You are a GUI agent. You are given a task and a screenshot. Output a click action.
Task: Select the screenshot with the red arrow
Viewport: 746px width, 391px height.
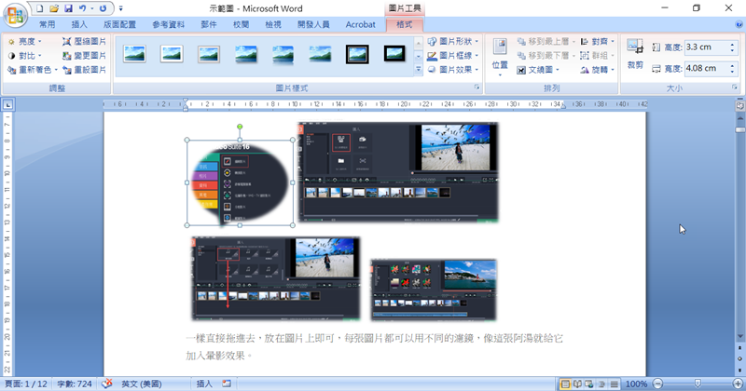(276, 278)
